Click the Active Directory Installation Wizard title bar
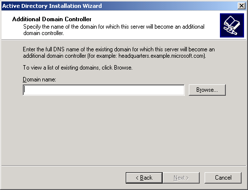Screen dimensions: 248x190 pyautogui.click(x=119, y=6)
